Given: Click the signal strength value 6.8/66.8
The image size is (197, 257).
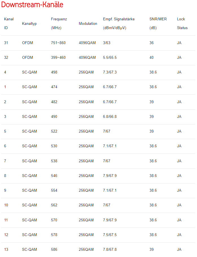Looking at the screenshot, I should point(110,117).
